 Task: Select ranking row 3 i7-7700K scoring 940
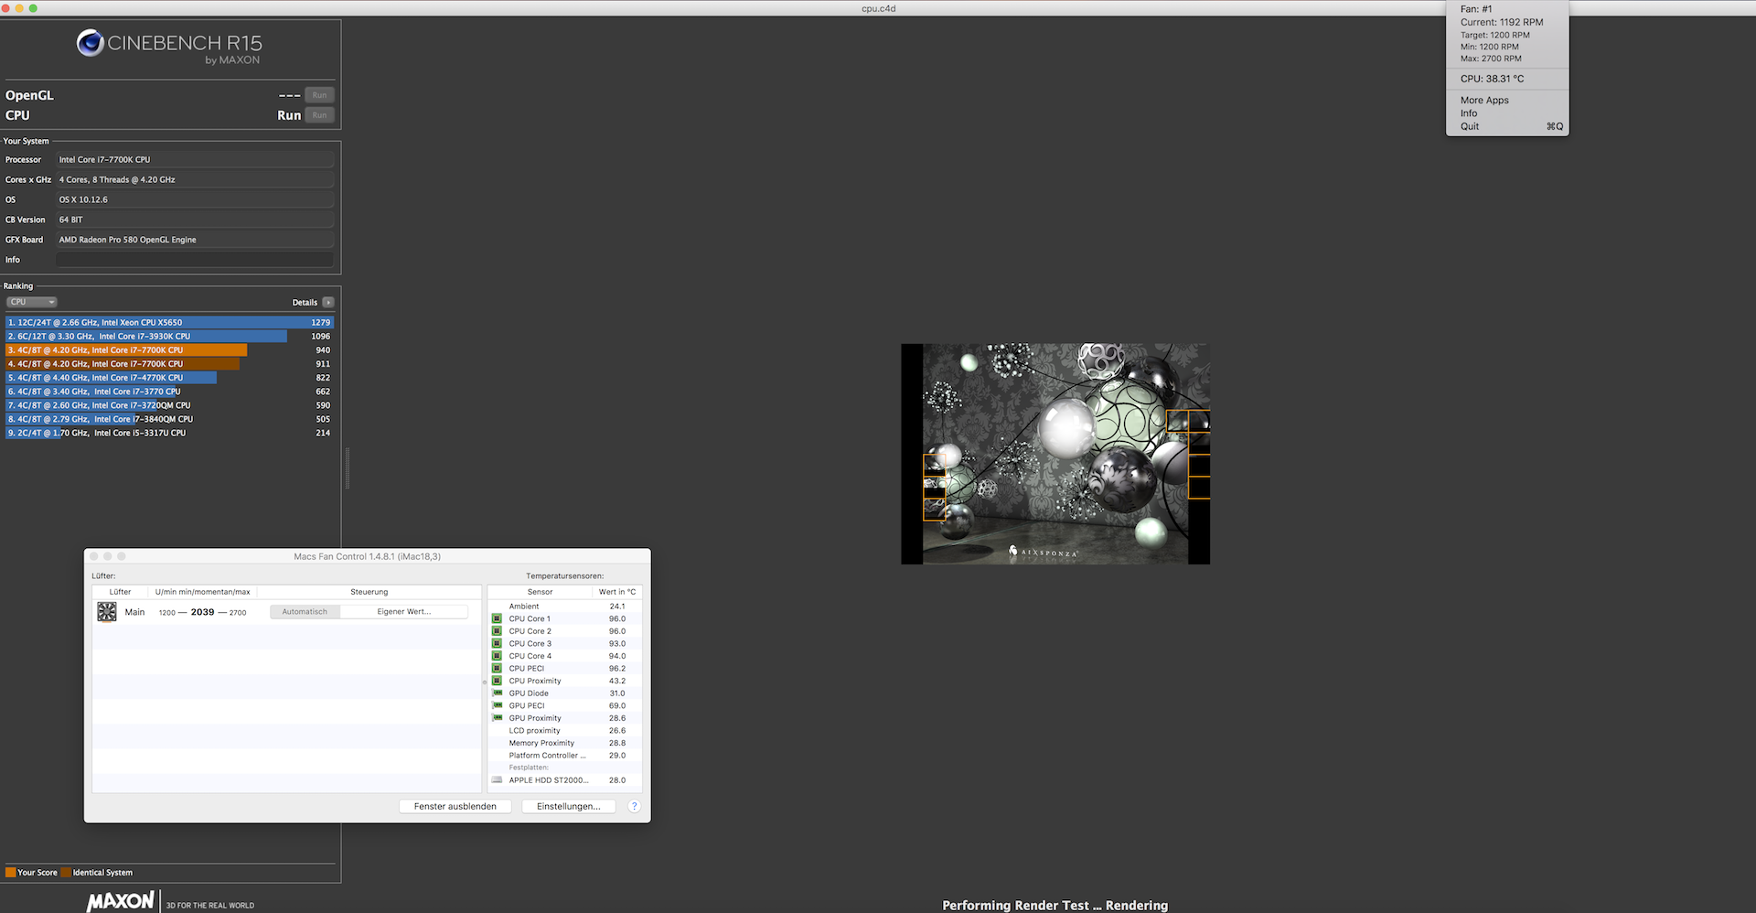(x=169, y=349)
